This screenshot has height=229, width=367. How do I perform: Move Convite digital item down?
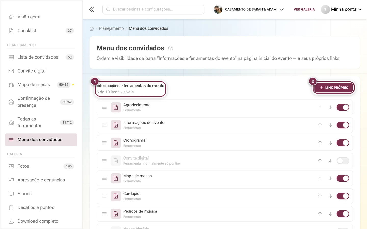tap(330, 161)
